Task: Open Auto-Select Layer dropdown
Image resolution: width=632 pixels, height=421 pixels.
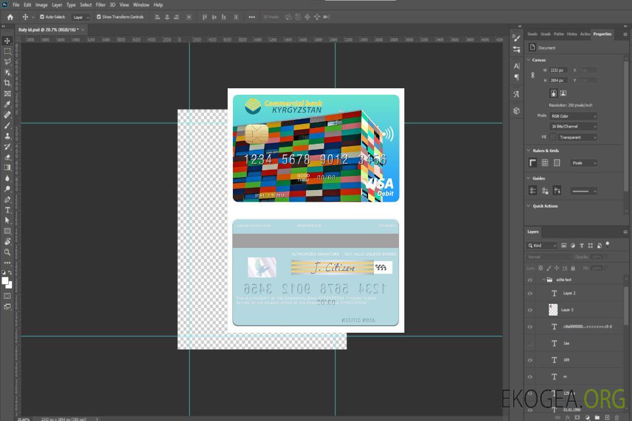Action: click(81, 18)
